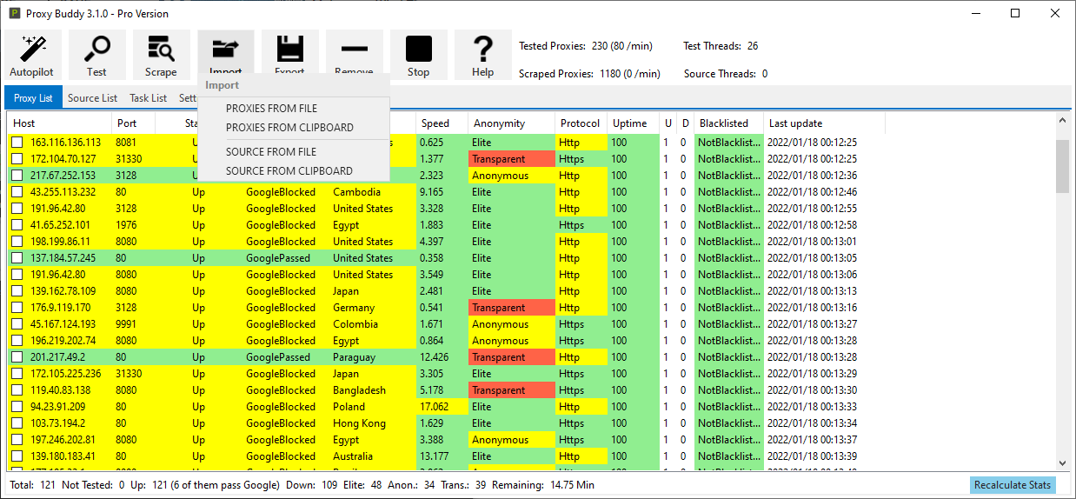1076x499 pixels.
Task: Click the Autopilot magic wand icon
Action: pos(32,49)
